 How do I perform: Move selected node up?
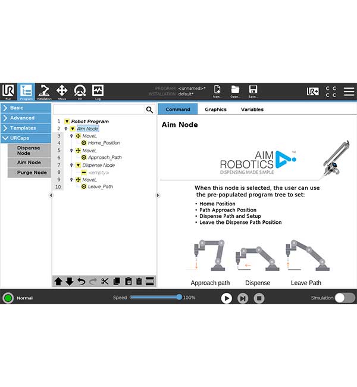coord(58,282)
